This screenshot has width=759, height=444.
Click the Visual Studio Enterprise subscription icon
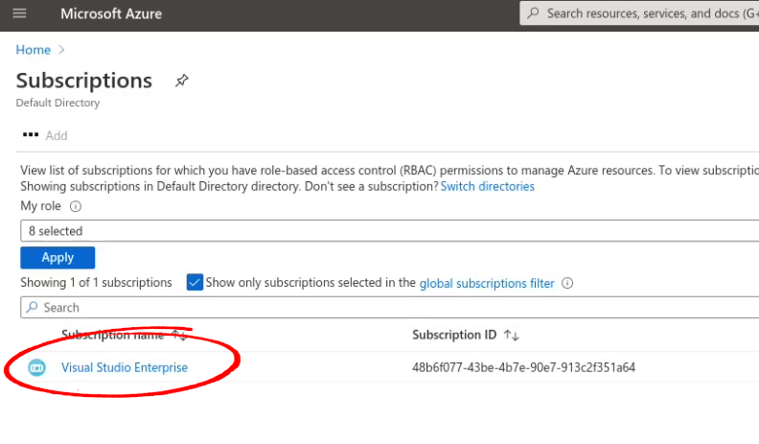click(x=36, y=368)
